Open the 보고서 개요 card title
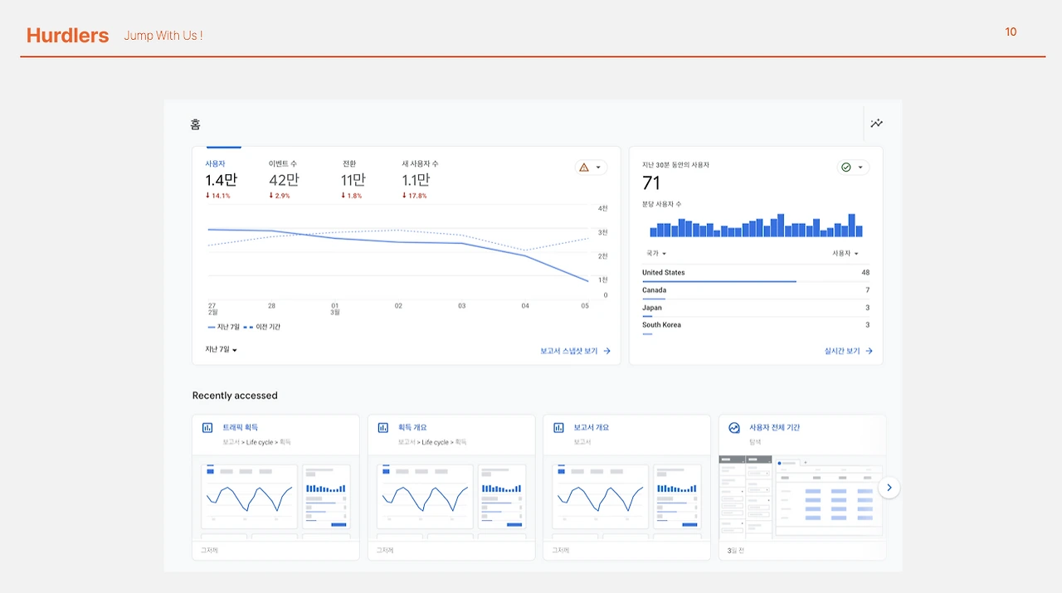The image size is (1062, 593). coord(592,428)
